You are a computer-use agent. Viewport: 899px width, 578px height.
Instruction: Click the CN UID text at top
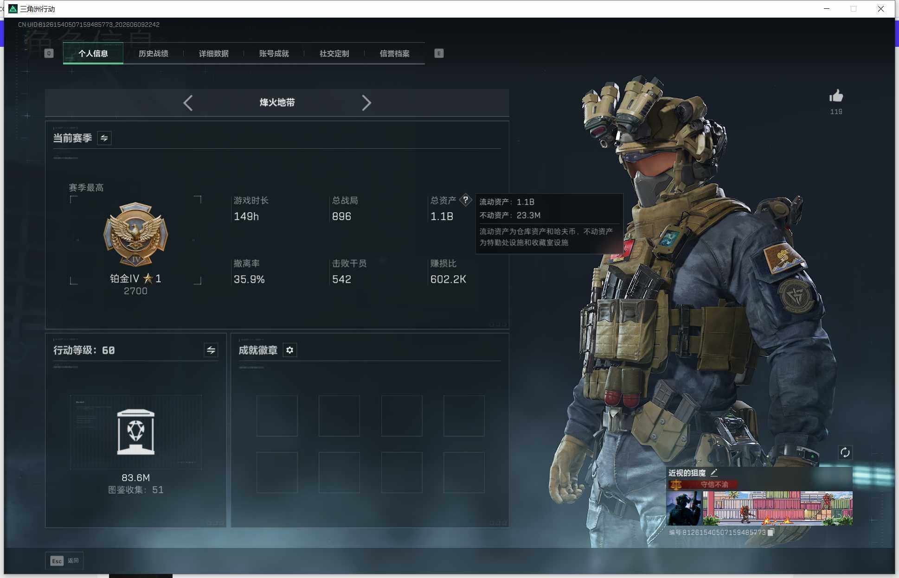click(x=89, y=25)
